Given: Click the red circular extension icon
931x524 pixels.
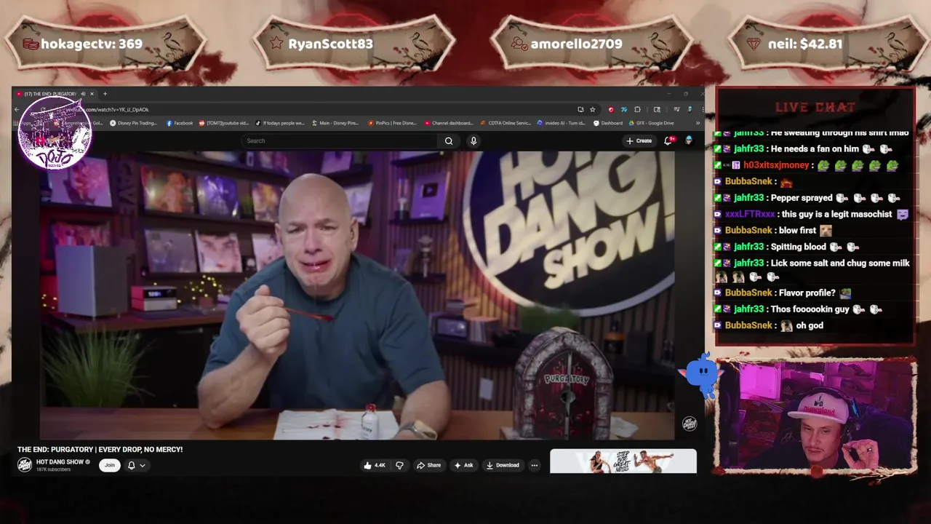Looking at the screenshot, I should 611,109.
